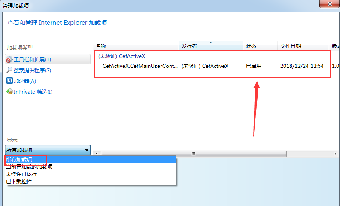This screenshot has height=206, width=340.
Task: Click the 2018/12/24 13:54 date cell
Action: pos(302,66)
